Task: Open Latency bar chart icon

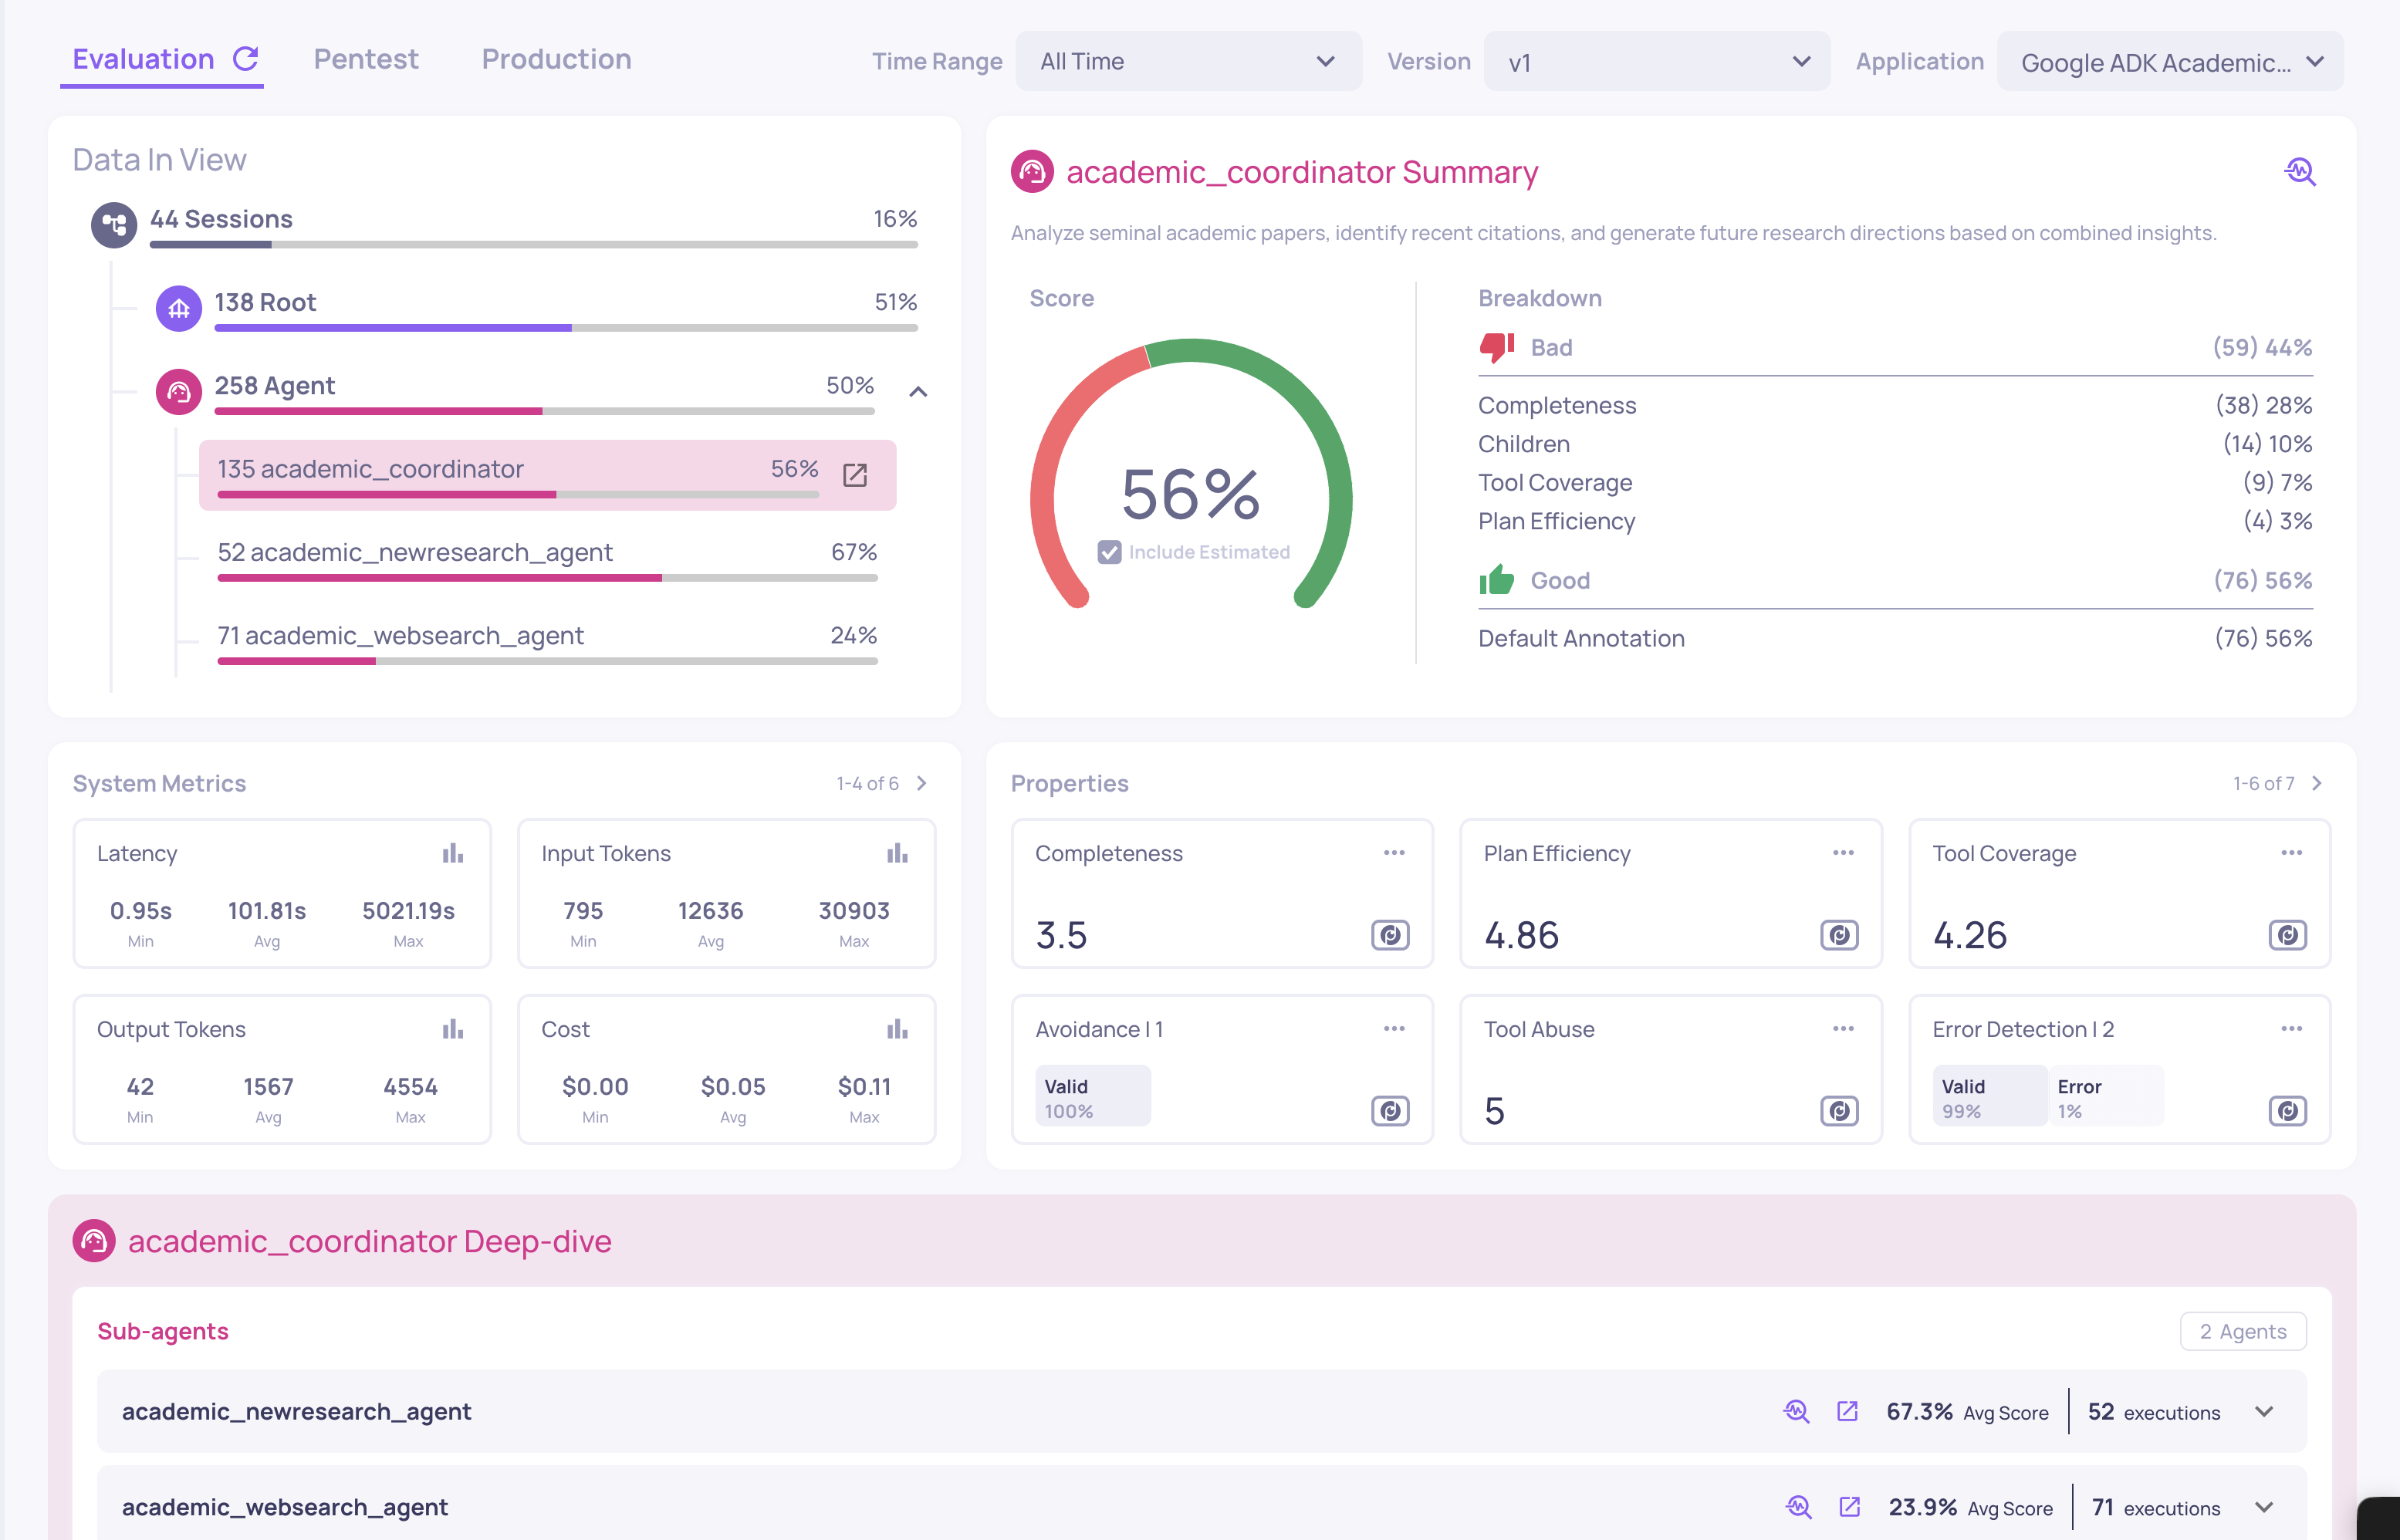Action: coord(453,853)
